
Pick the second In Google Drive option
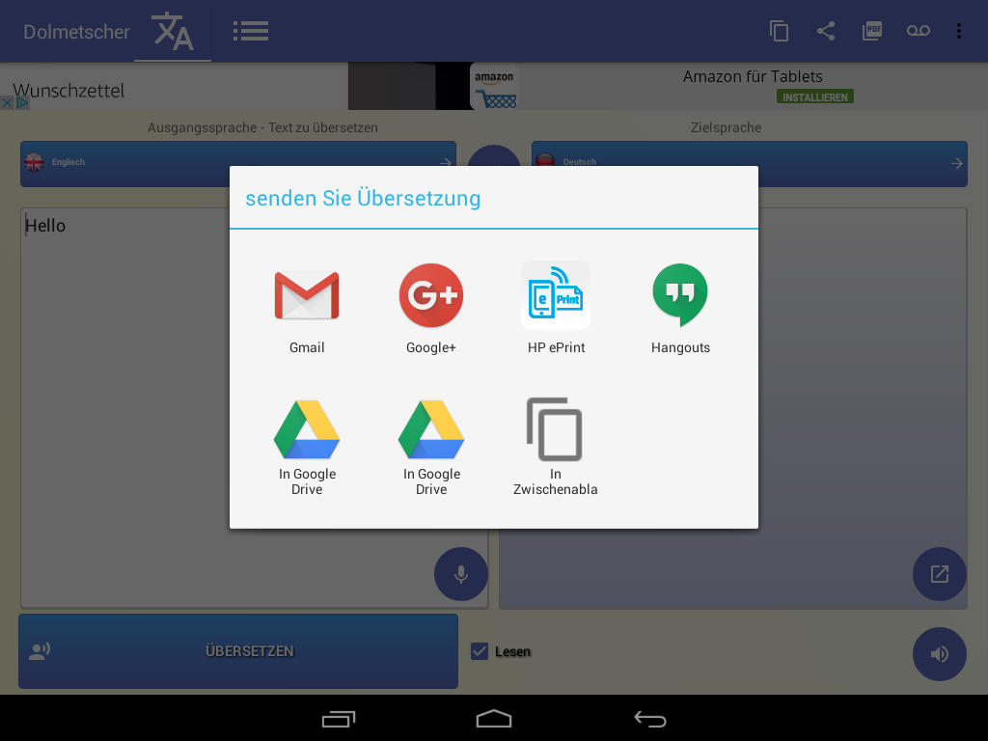click(431, 446)
